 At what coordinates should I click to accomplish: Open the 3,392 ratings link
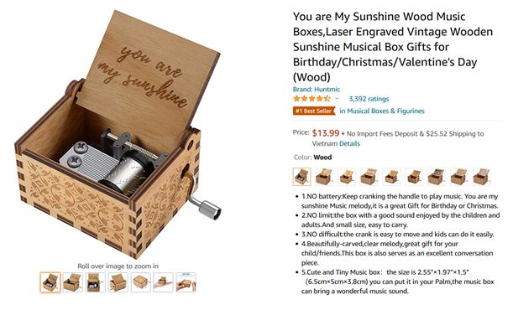pyautogui.click(x=369, y=99)
